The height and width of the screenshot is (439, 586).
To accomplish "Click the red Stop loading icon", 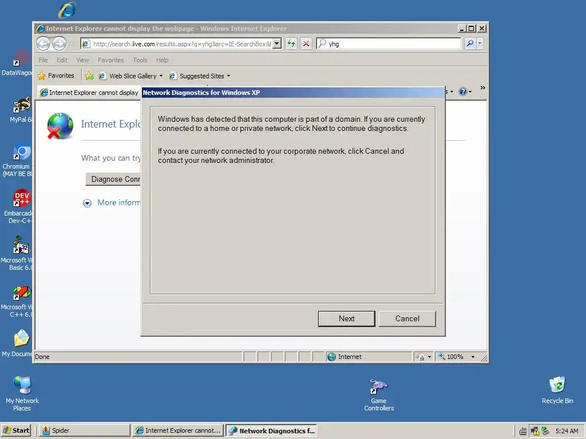I will coord(306,43).
